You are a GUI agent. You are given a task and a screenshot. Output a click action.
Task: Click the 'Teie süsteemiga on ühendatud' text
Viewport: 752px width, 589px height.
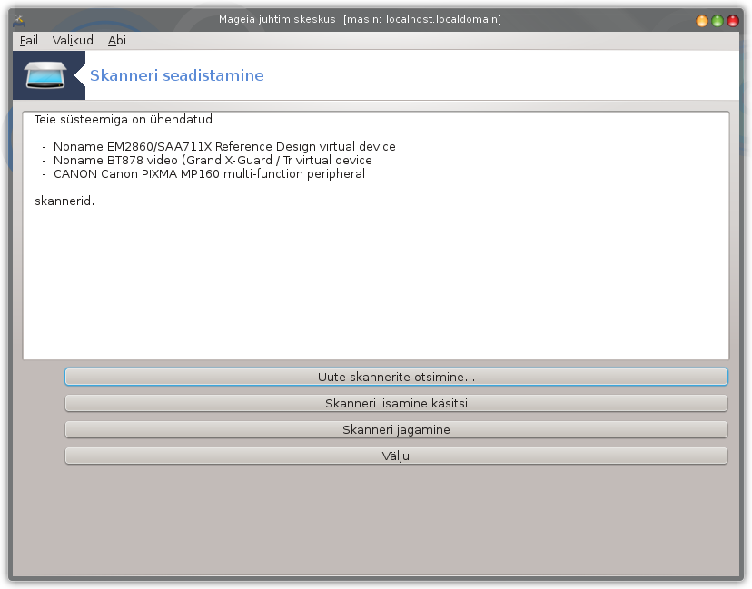[x=124, y=119]
